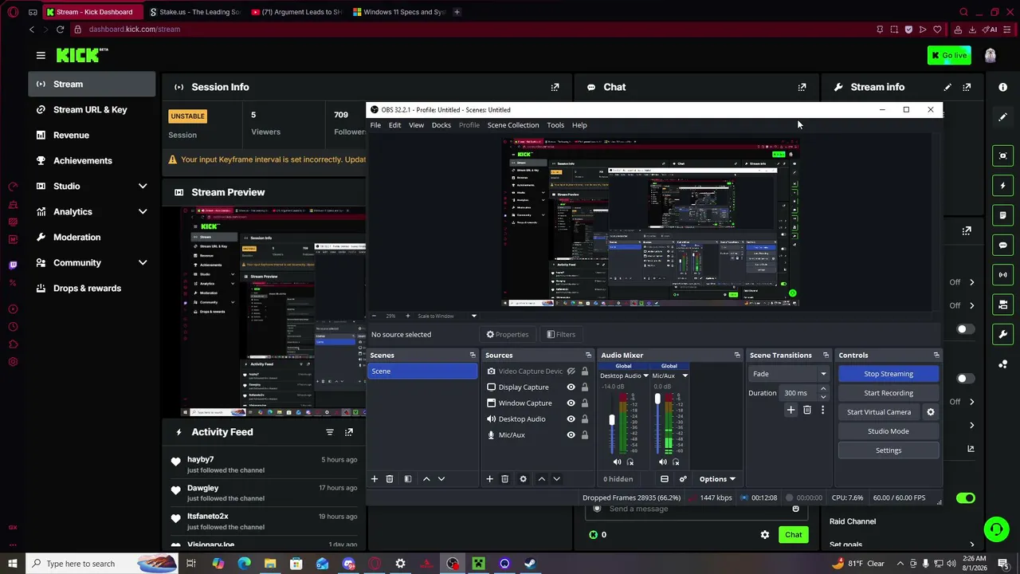
Task: Open the Kick hamburger sidebar menu
Action: (41, 55)
